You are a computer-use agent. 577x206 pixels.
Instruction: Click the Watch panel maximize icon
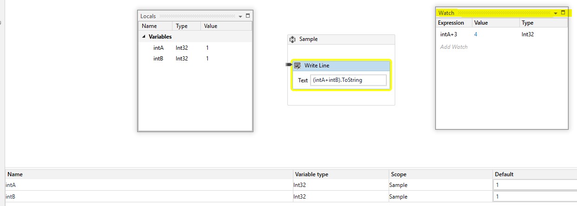[x=563, y=13]
